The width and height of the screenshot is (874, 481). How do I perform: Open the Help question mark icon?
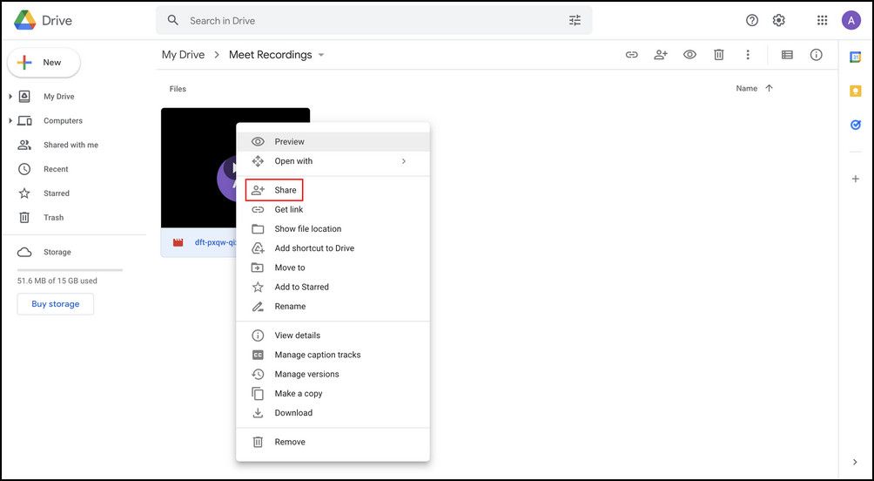coord(752,21)
